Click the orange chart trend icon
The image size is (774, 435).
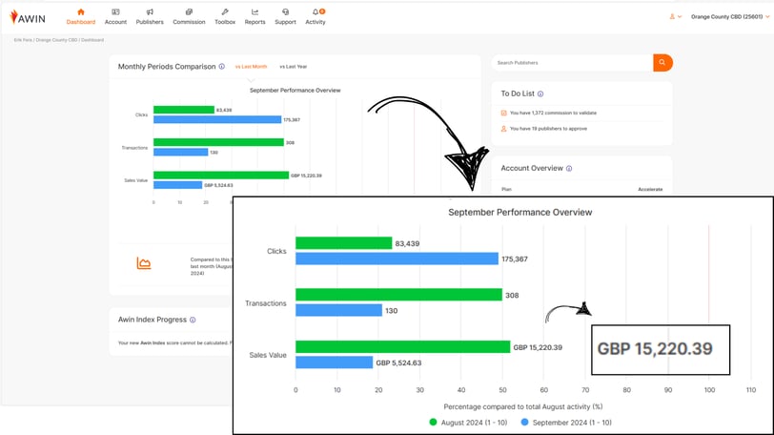pos(144,263)
